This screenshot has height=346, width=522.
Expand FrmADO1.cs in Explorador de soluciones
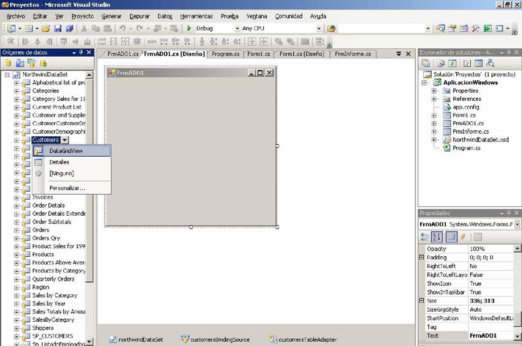[x=433, y=124]
